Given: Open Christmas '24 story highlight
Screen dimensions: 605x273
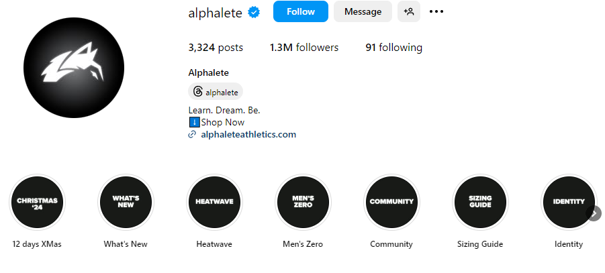Looking at the screenshot, I should pos(38,202).
